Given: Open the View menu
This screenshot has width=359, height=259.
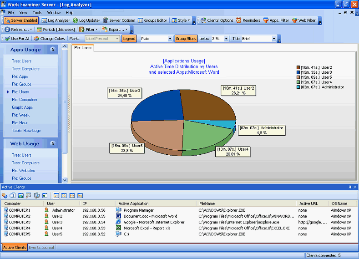Looking at the screenshot, I should [x=23, y=13].
